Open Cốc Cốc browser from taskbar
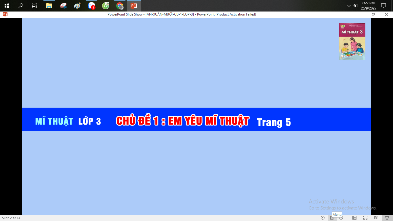 click(106, 6)
